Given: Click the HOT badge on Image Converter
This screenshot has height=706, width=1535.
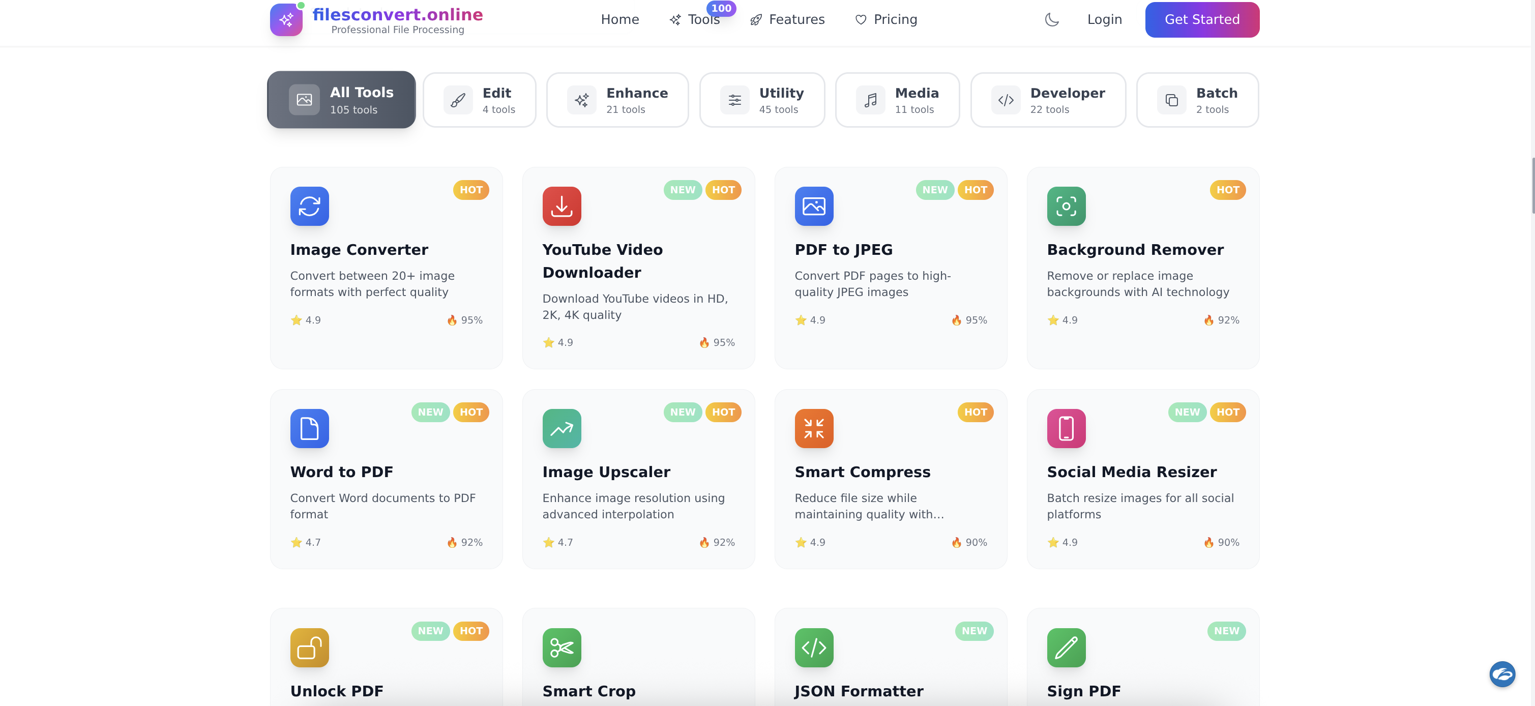Looking at the screenshot, I should (471, 189).
